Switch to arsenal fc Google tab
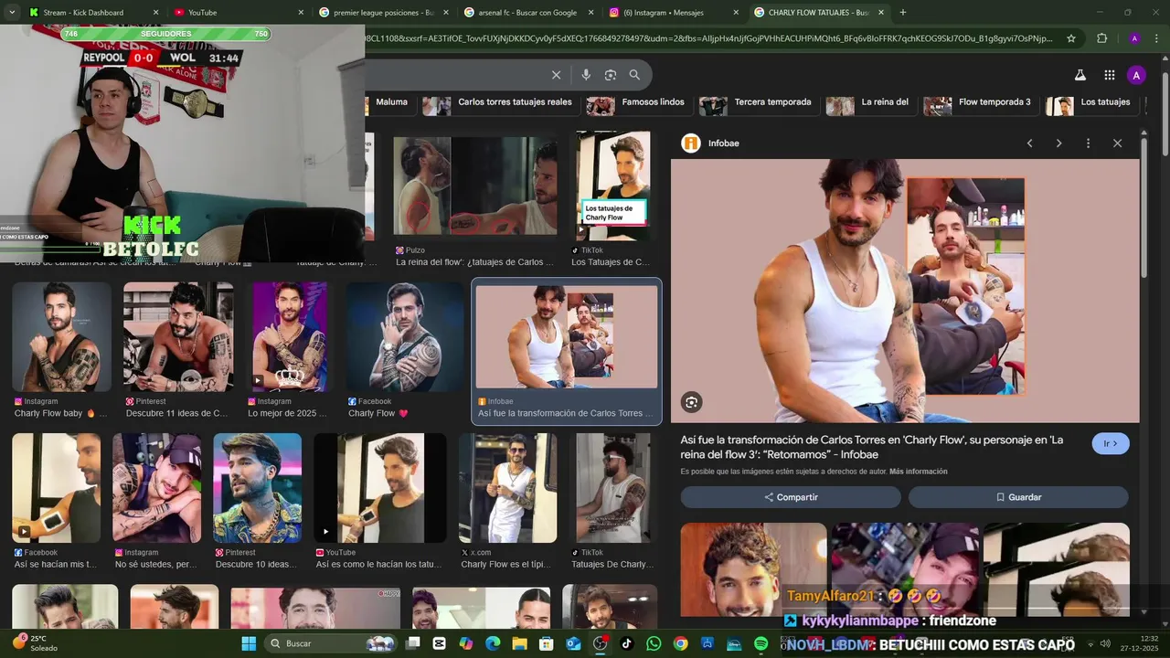The height and width of the screenshot is (658, 1170). (x=528, y=12)
